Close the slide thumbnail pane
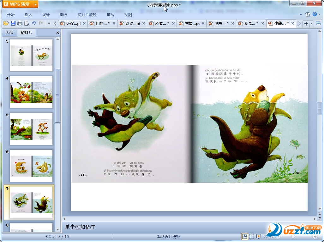The image size is (324, 242). pos(58,32)
